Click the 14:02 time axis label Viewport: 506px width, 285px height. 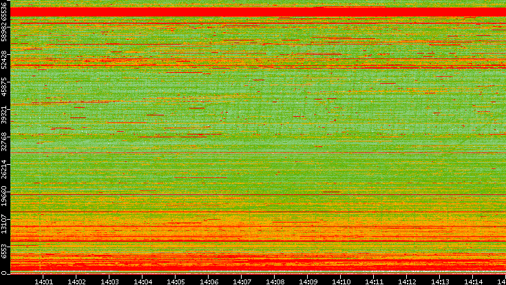[77, 282]
